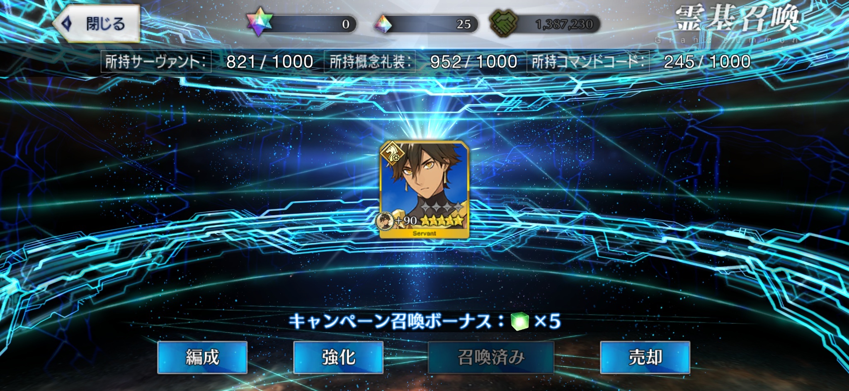Tap the 所持サーヴァント count label

156,62
